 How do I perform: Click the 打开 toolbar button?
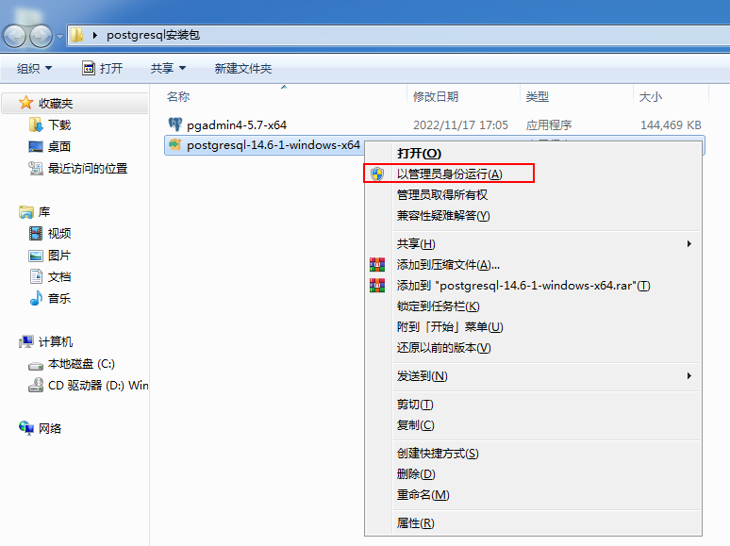(x=103, y=69)
